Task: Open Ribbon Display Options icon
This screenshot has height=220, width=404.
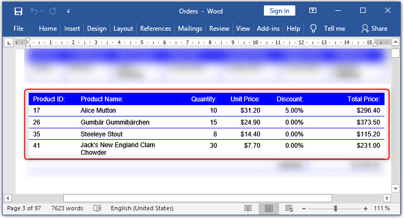Action: 313,11
